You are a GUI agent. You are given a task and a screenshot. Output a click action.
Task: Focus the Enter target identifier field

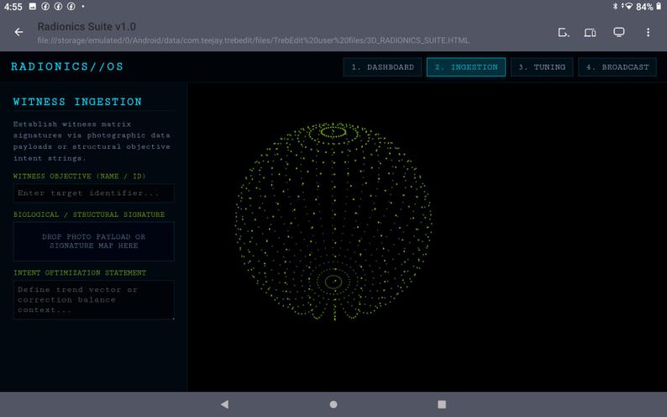pyautogui.click(x=93, y=193)
